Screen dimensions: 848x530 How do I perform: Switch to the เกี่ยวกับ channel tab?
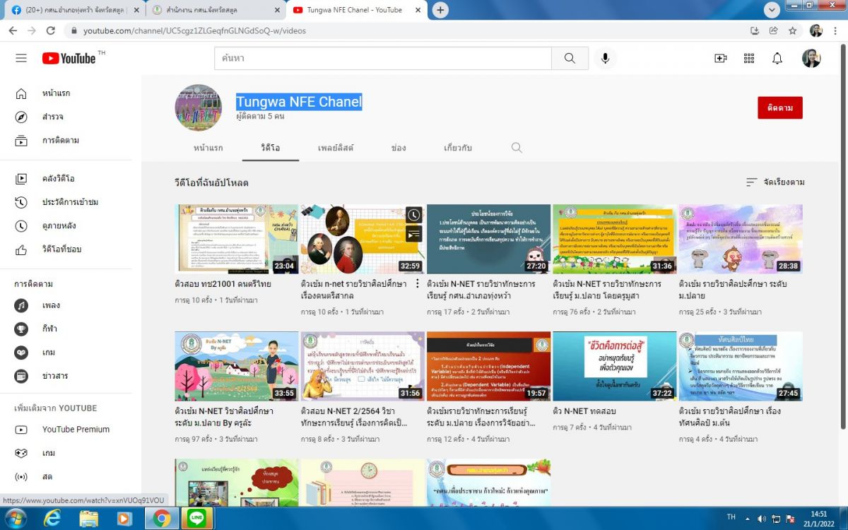pos(458,148)
